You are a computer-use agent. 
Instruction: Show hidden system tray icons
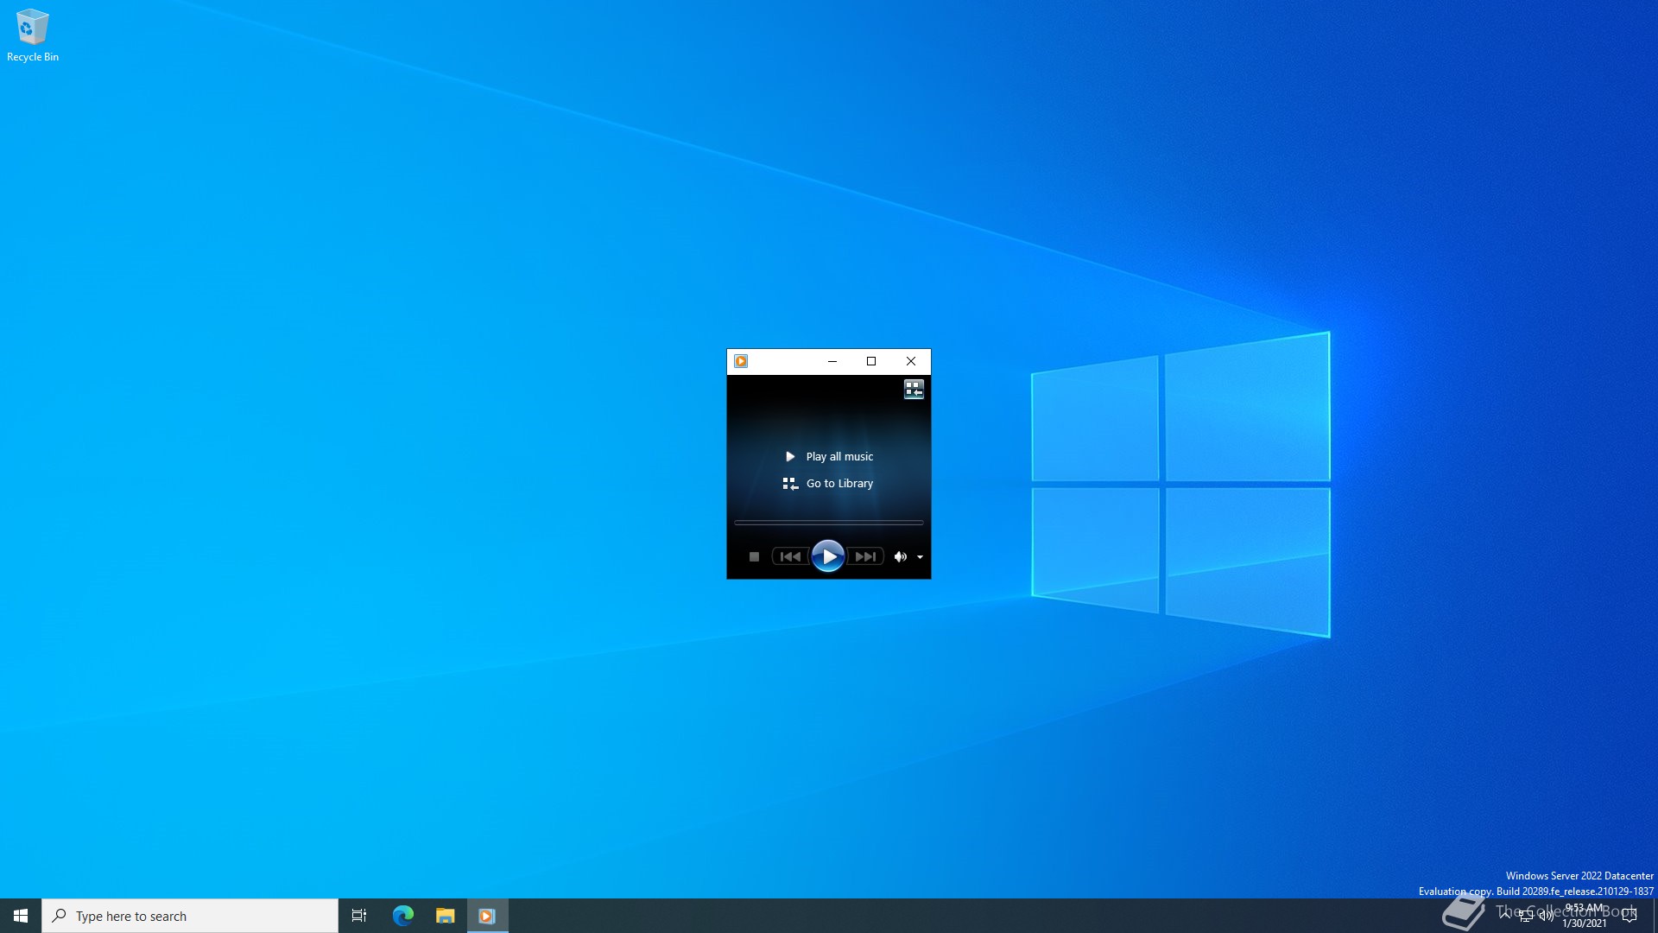[x=1505, y=914]
